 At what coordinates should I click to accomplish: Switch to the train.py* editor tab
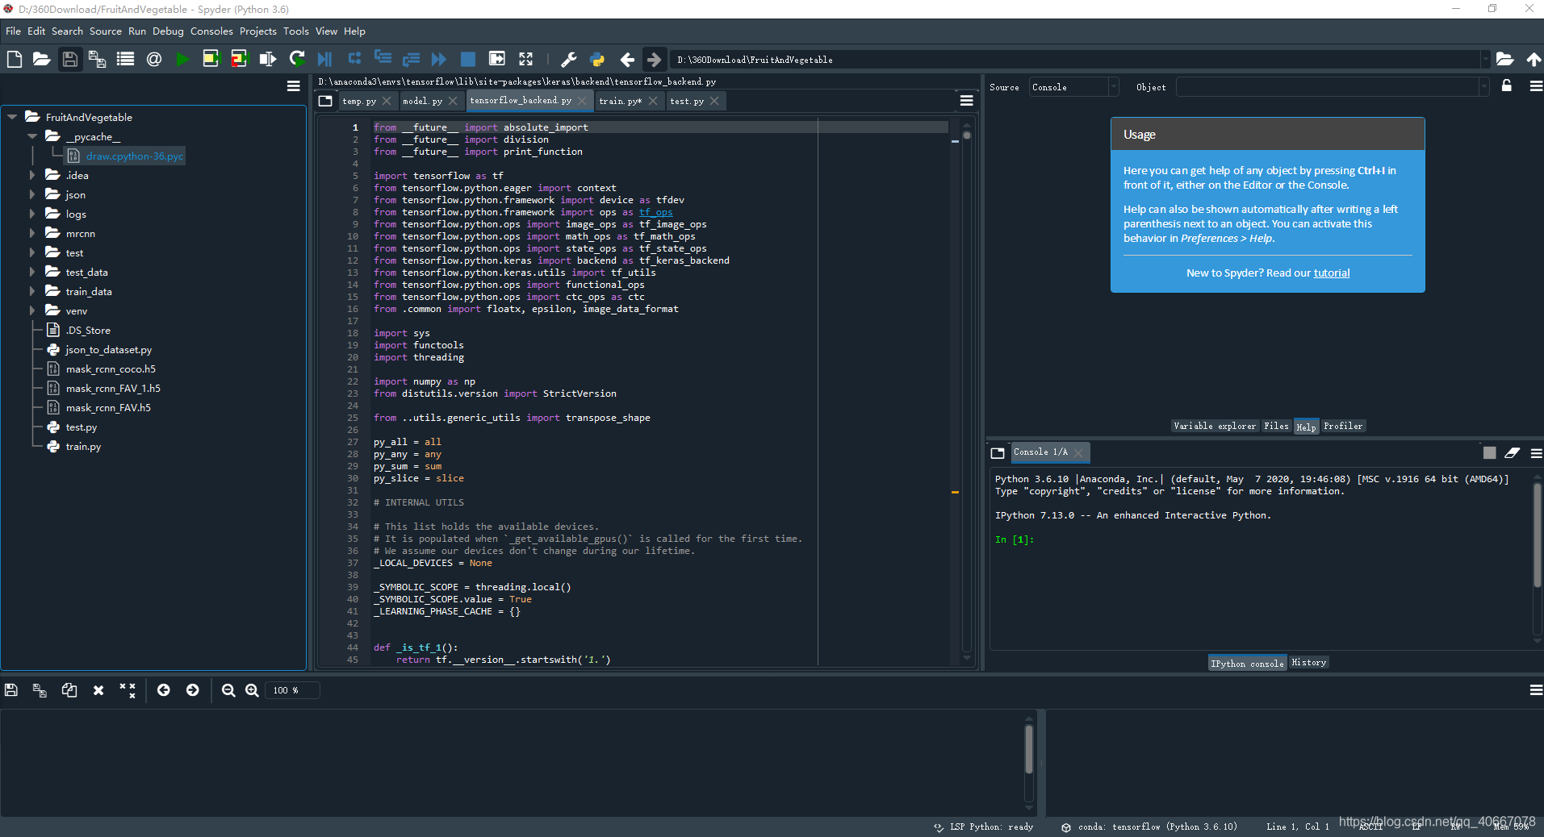621,101
